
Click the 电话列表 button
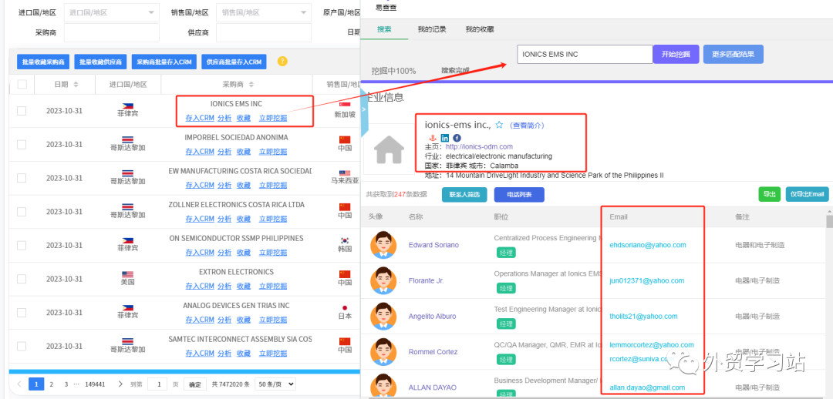click(519, 195)
